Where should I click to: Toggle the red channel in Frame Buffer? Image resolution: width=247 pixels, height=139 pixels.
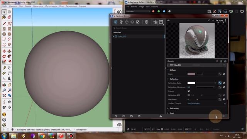pyautogui.click(x=153, y=11)
